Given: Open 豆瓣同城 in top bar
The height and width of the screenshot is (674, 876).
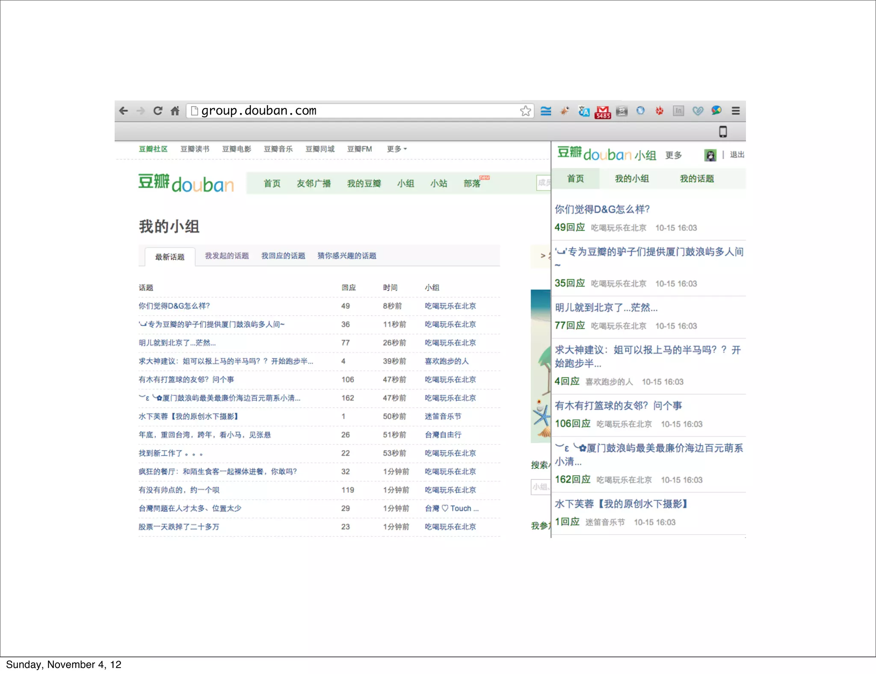Looking at the screenshot, I should 320,149.
